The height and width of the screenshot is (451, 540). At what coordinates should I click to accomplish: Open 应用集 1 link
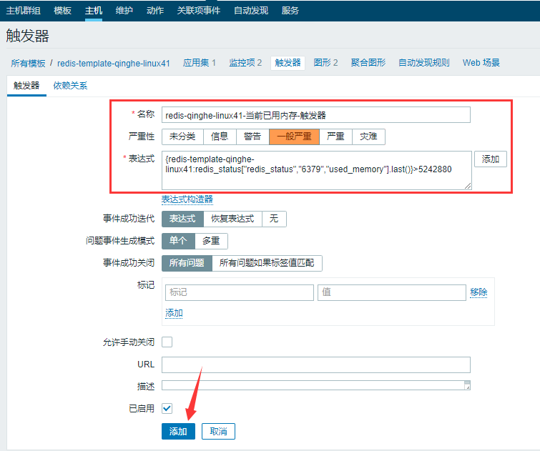[x=199, y=63]
